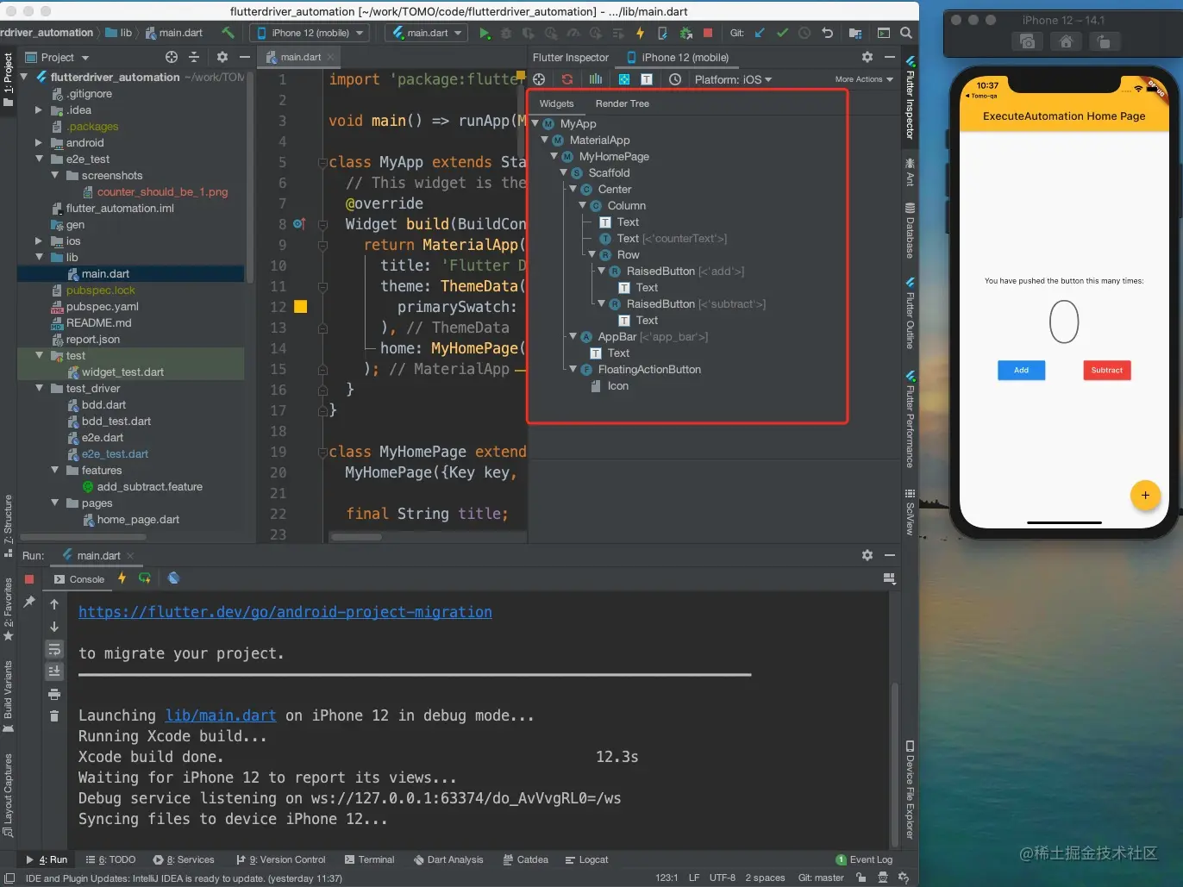Trigger Flutter Hot Reload lightning in main toolbar

(x=640, y=34)
